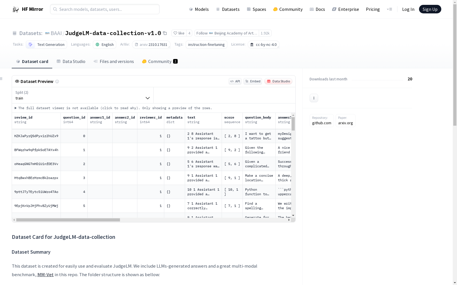Click the Sign Up button

point(430,9)
